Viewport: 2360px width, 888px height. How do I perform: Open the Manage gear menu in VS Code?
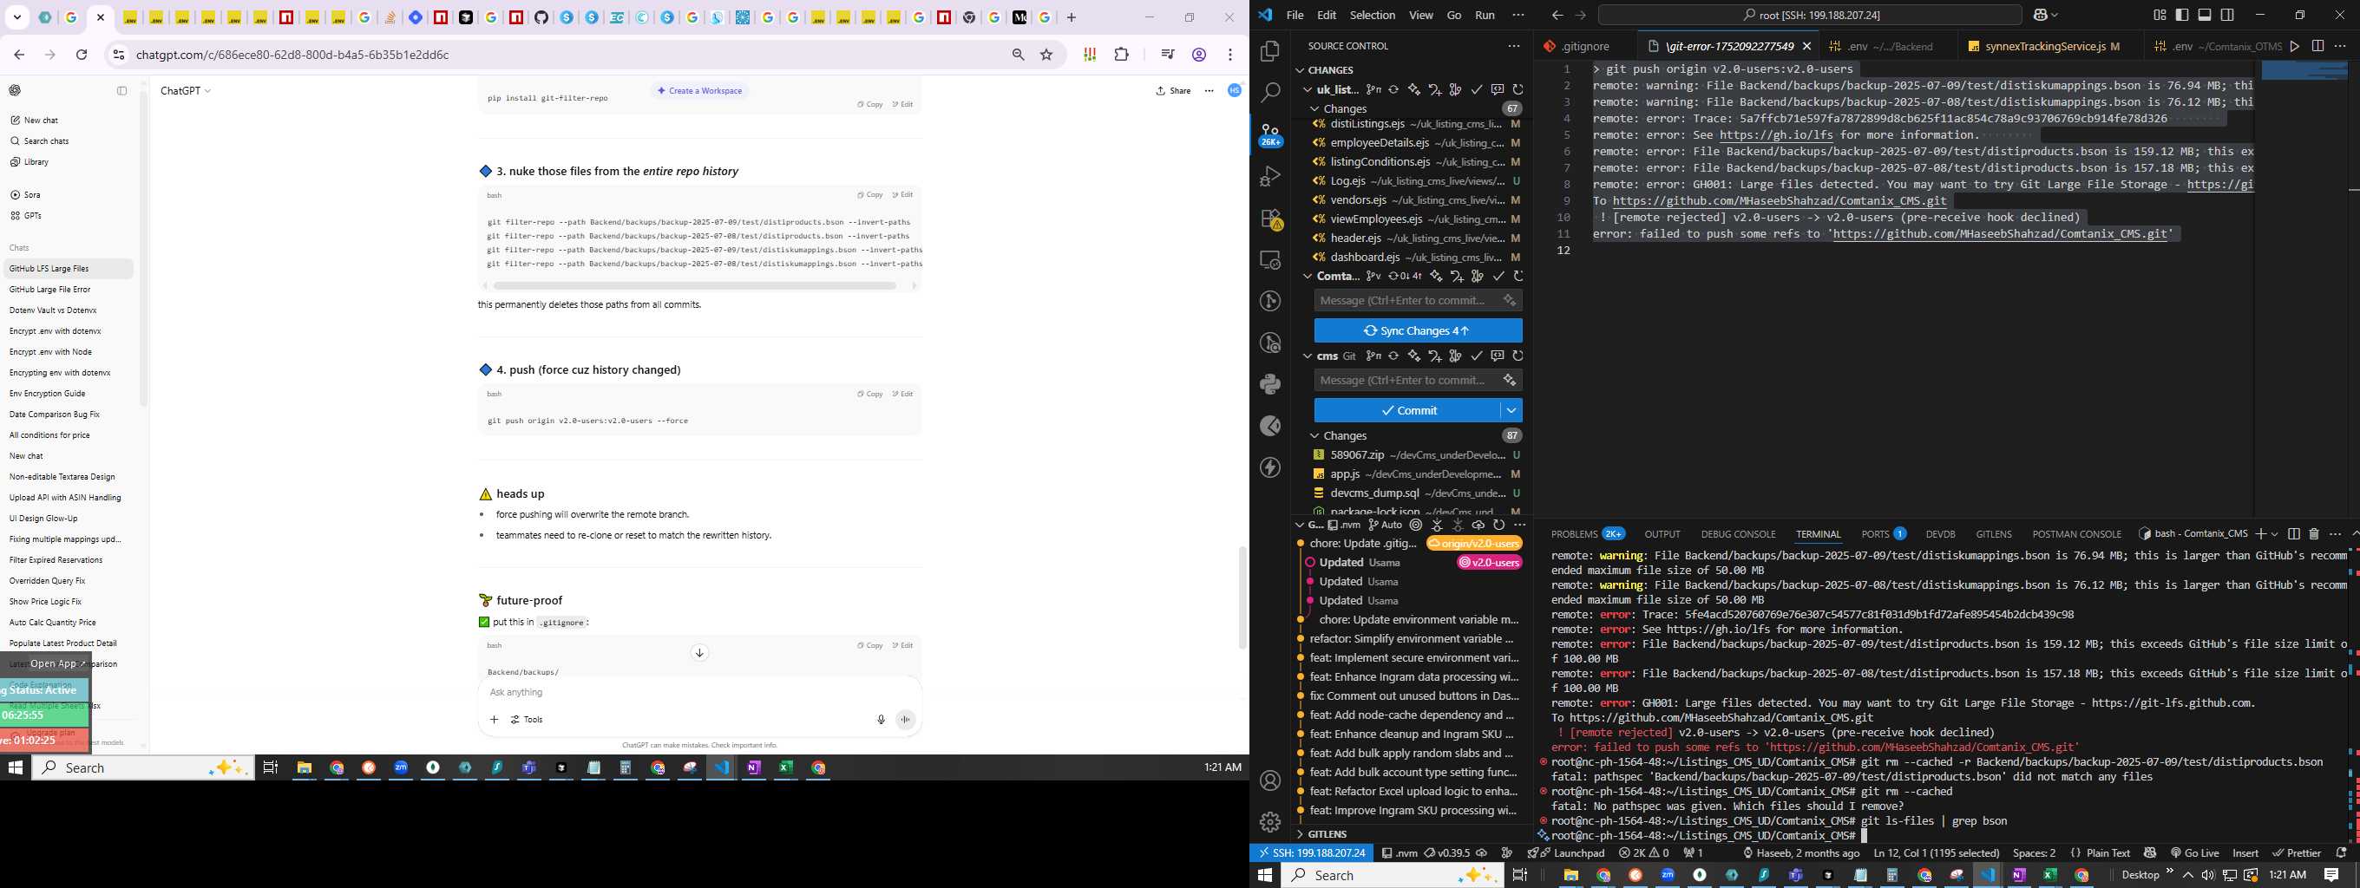1269,822
